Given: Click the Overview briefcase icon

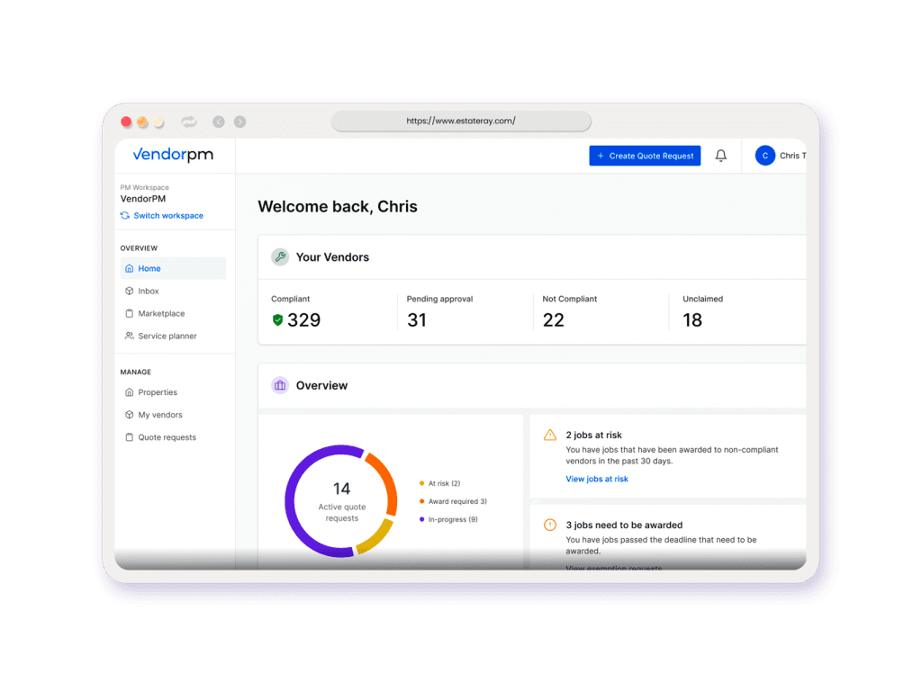Looking at the screenshot, I should coord(280,385).
